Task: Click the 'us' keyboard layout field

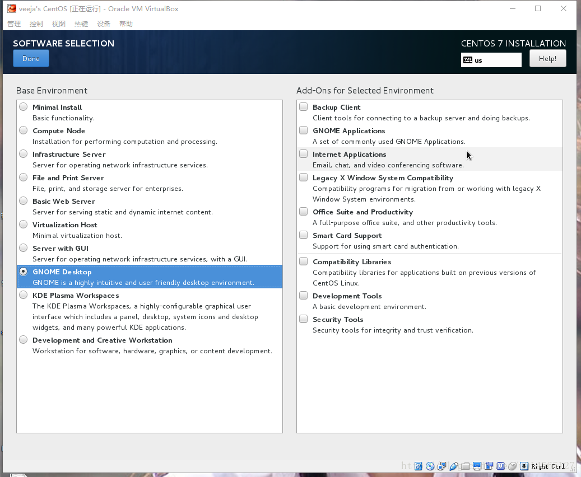Action: coord(491,60)
